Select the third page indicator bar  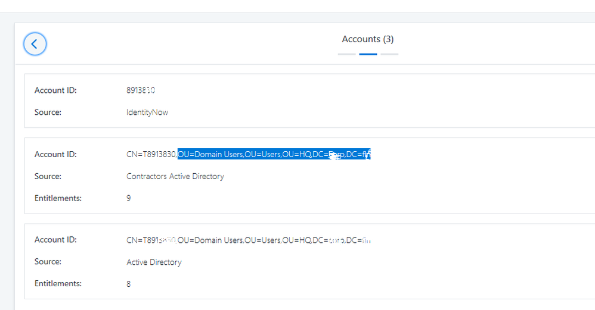389,54
